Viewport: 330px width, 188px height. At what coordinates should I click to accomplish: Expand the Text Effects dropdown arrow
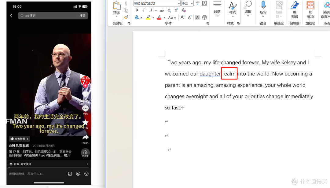(x=141, y=17)
